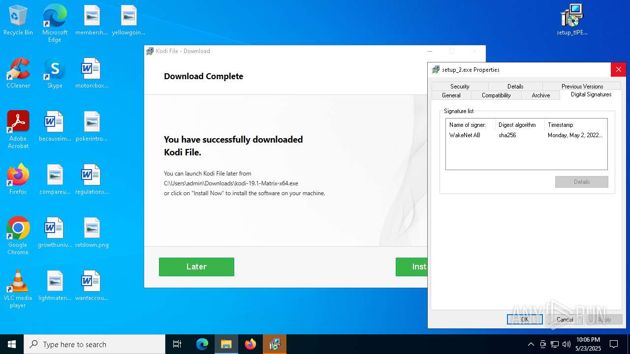The width and height of the screenshot is (630, 354).
Task: Select the yellowgoin... image file on desktop
Action: coord(128,21)
